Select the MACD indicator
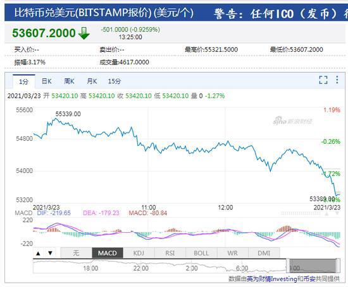The height and width of the screenshot is (287, 348). pos(108,253)
